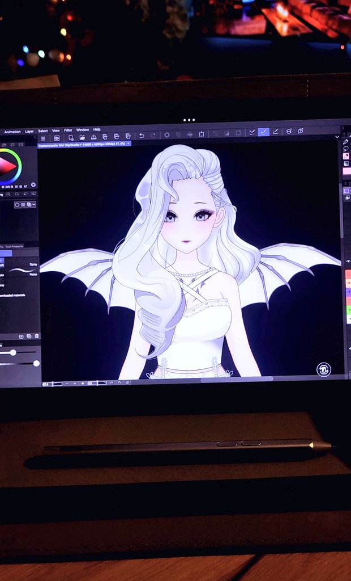This screenshot has height=581, width=351.
Task: Open the Help menu
Action: click(97, 129)
